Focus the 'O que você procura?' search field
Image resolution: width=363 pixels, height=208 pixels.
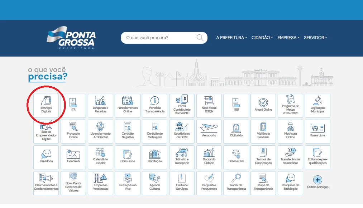(x=158, y=38)
